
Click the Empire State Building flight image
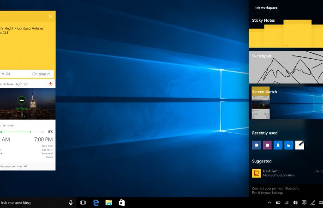[28, 104]
